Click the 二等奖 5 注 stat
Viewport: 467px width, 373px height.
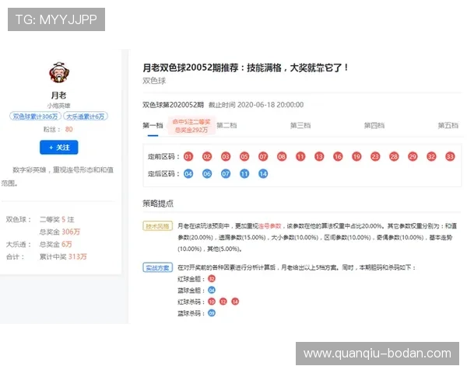(x=57, y=219)
